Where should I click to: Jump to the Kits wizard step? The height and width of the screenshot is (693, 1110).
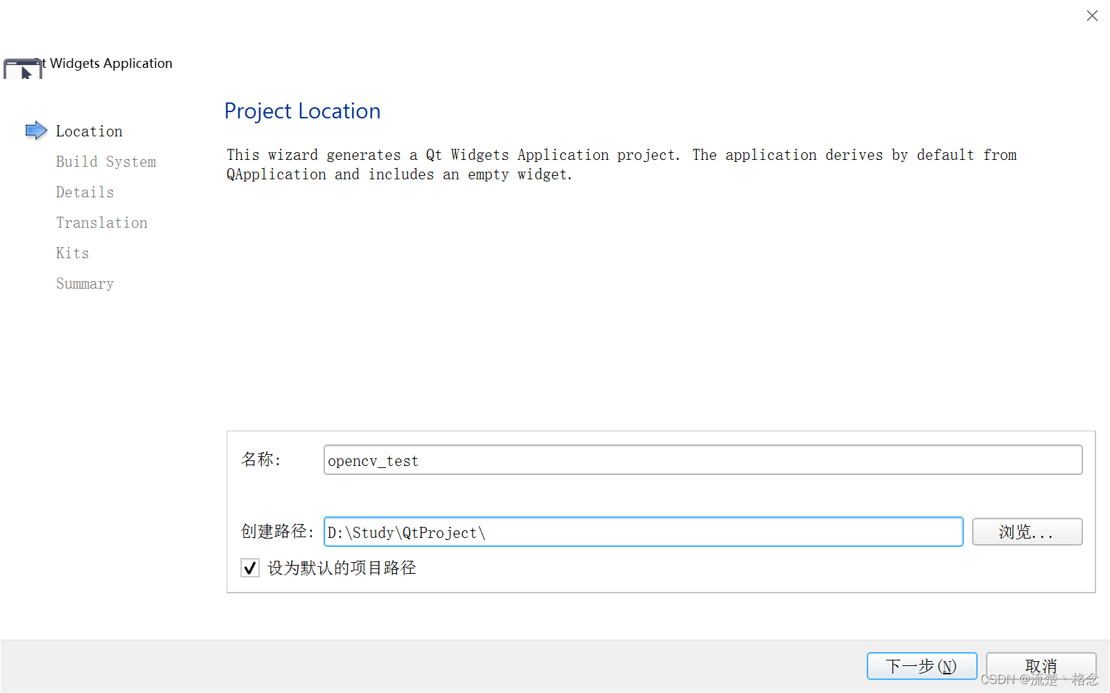click(73, 253)
